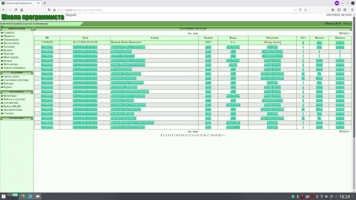356x200 pixels.
Task: Open Баланс page
Action: point(8,61)
